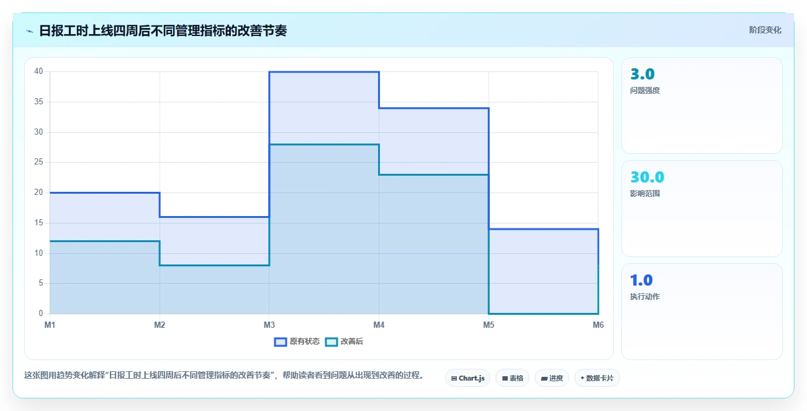Click the blue 原有状态 step at 34 between M4 and M5

click(434, 108)
